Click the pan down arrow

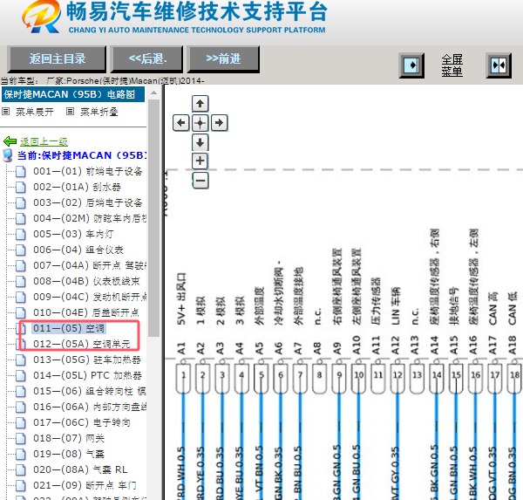[x=200, y=142]
